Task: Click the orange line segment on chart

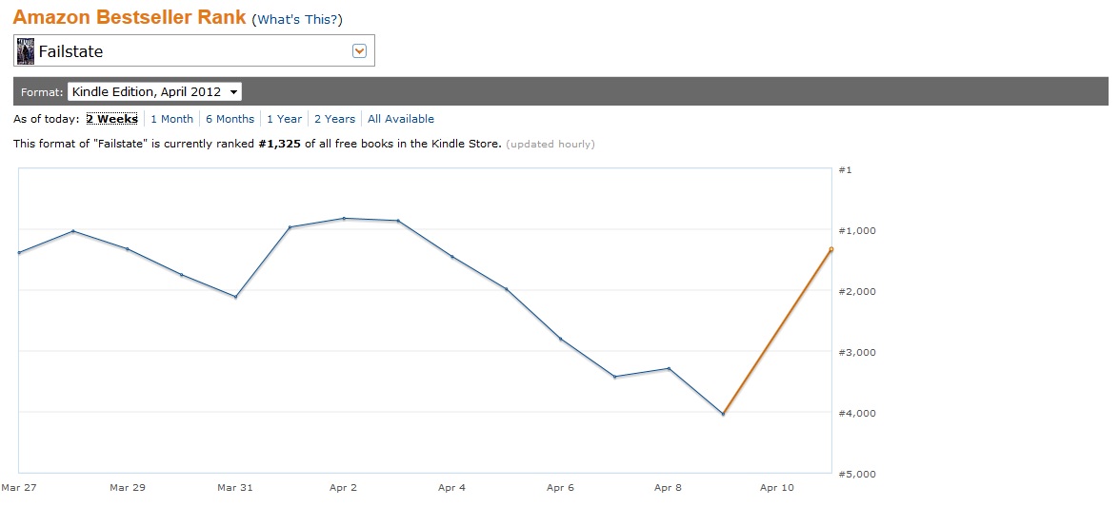Action: (777, 332)
